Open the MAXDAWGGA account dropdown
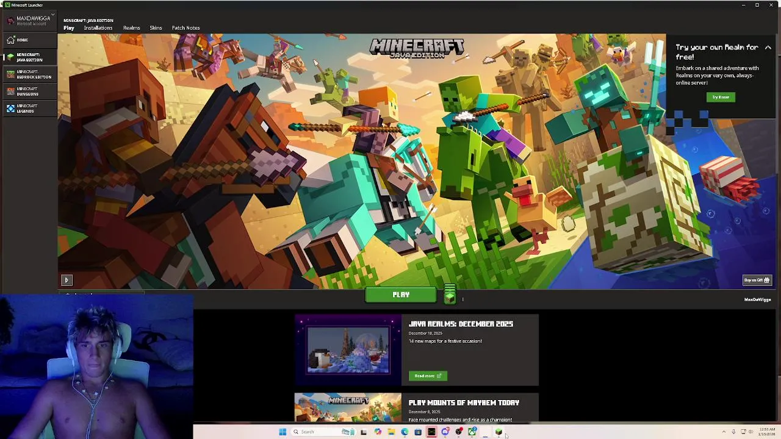The width and height of the screenshot is (781, 439). tap(29, 20)
